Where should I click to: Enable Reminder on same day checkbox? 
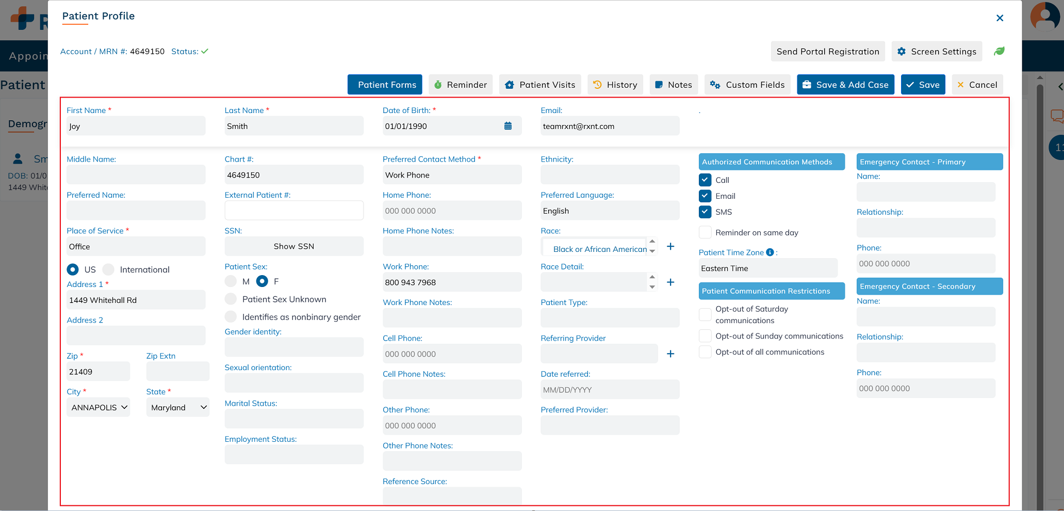pyautogui.click(x=705, y=232)
